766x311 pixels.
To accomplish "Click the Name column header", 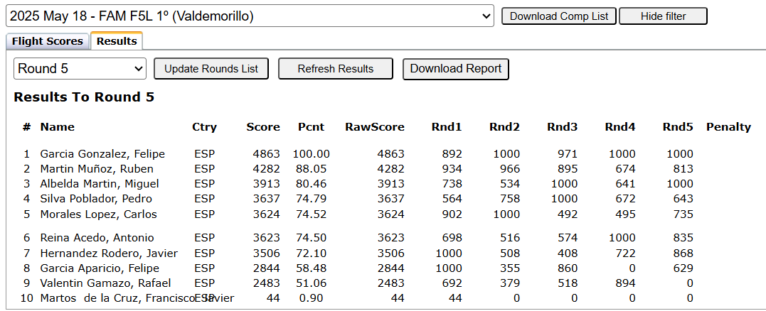I will [x=57, y=127].
